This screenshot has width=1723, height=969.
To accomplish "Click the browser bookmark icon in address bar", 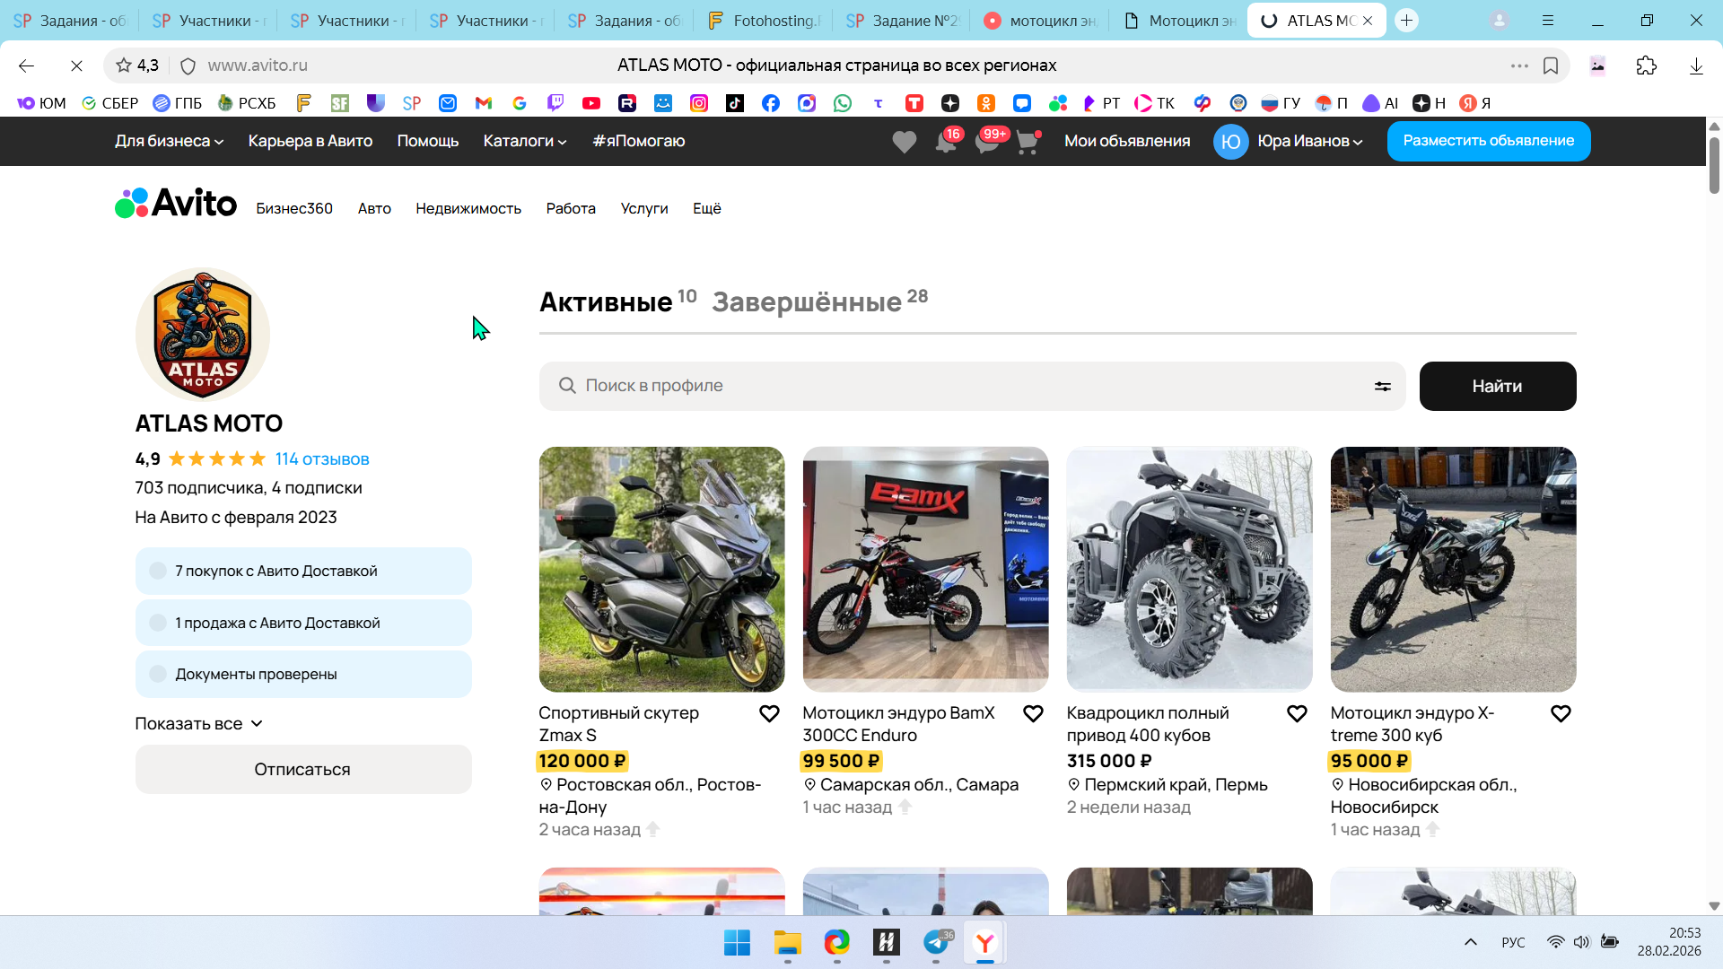I will (x=1550, y=65).
